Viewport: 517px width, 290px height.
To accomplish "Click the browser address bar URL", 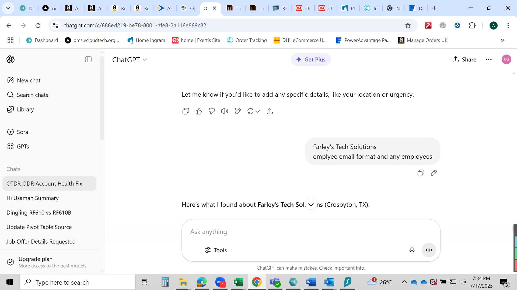I will [135, 26].
